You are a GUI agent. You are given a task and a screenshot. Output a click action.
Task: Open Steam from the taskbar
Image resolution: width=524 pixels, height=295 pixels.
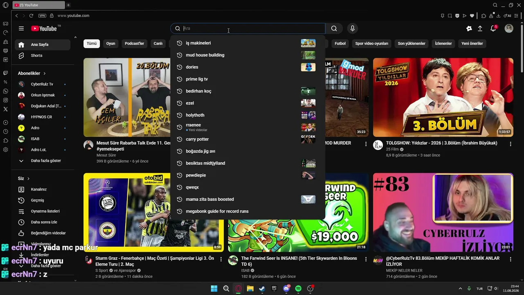pos(262,288)
